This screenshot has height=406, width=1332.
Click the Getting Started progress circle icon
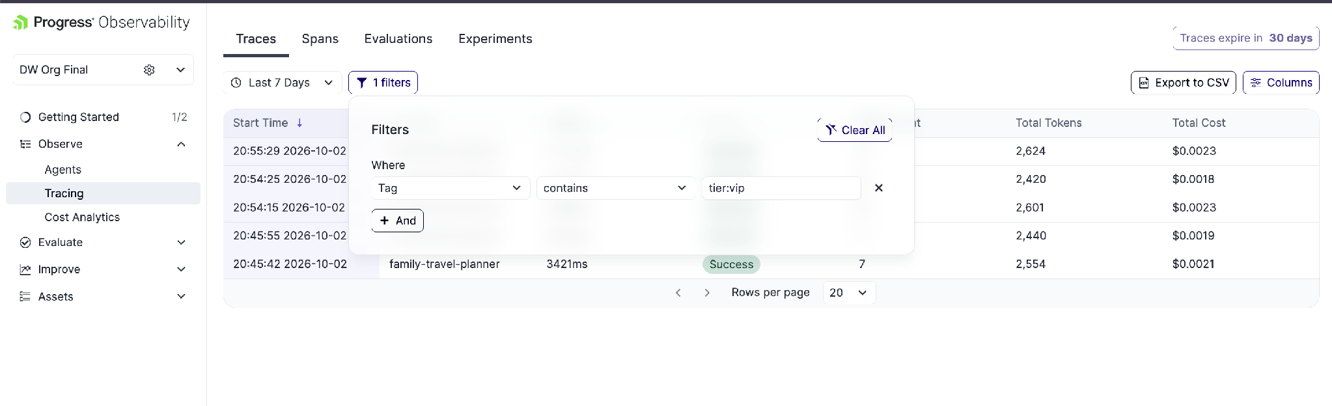point(25,117)
